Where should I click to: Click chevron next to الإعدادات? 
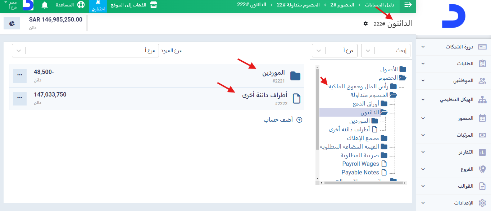point(423,203)
